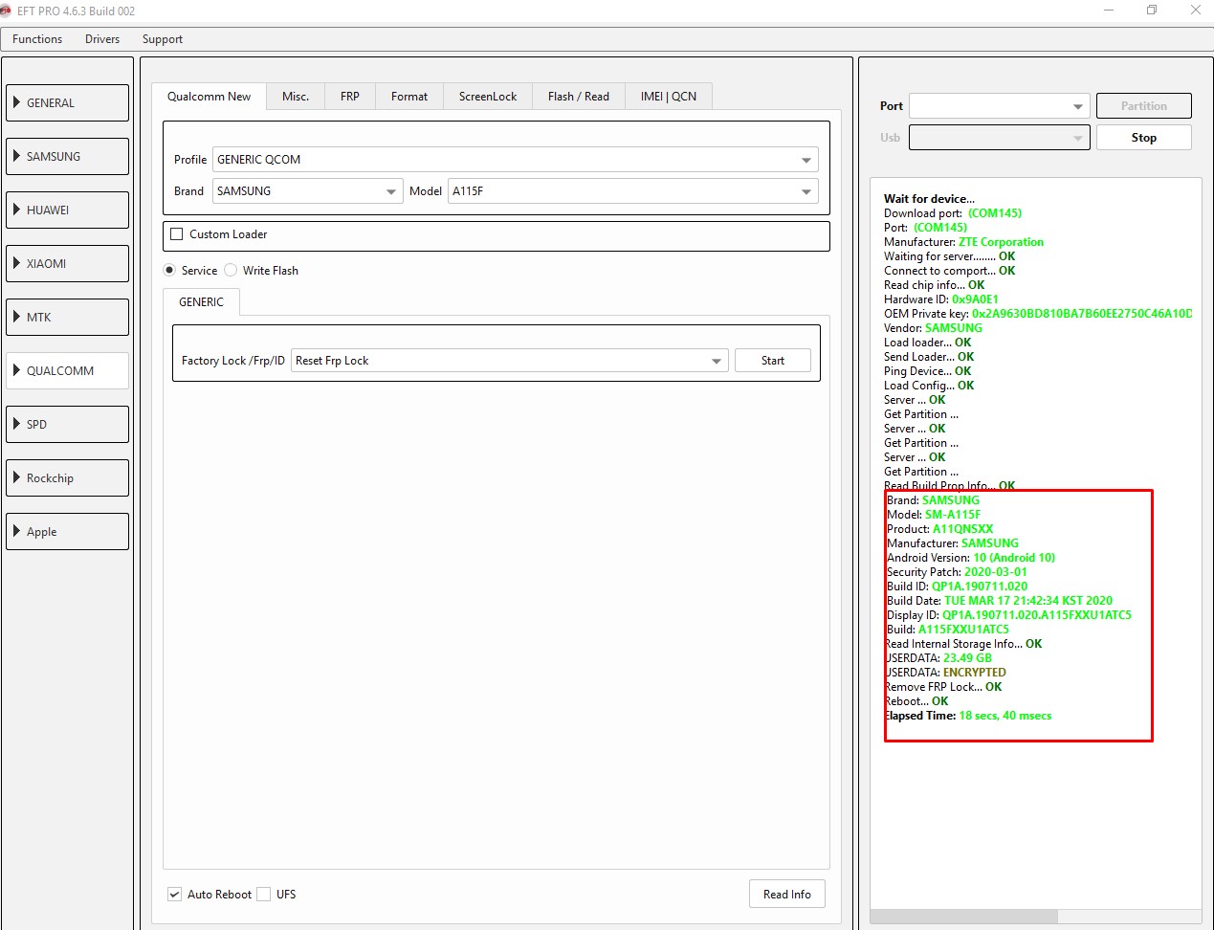
Task: Select the MTK sidebar arrow item
Action: (x=67, y=318)
